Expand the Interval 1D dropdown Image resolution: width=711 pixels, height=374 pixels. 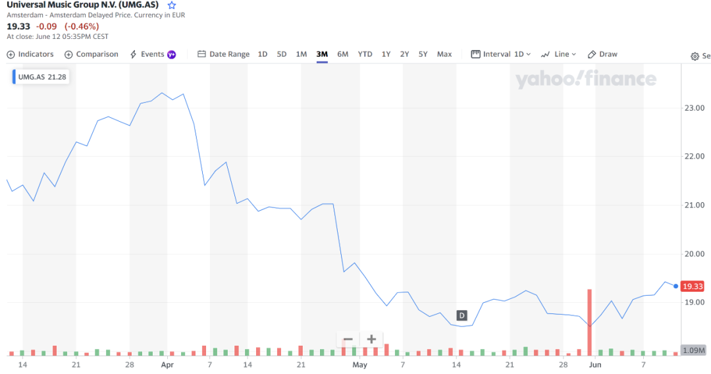pos(501,54)
